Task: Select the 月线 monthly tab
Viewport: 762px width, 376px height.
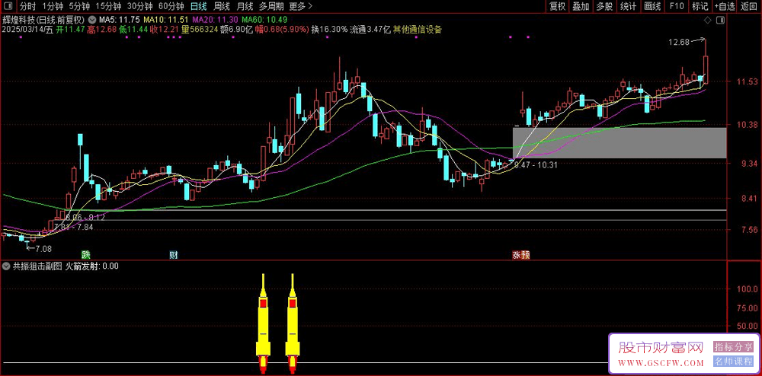Action: point(245,6)
